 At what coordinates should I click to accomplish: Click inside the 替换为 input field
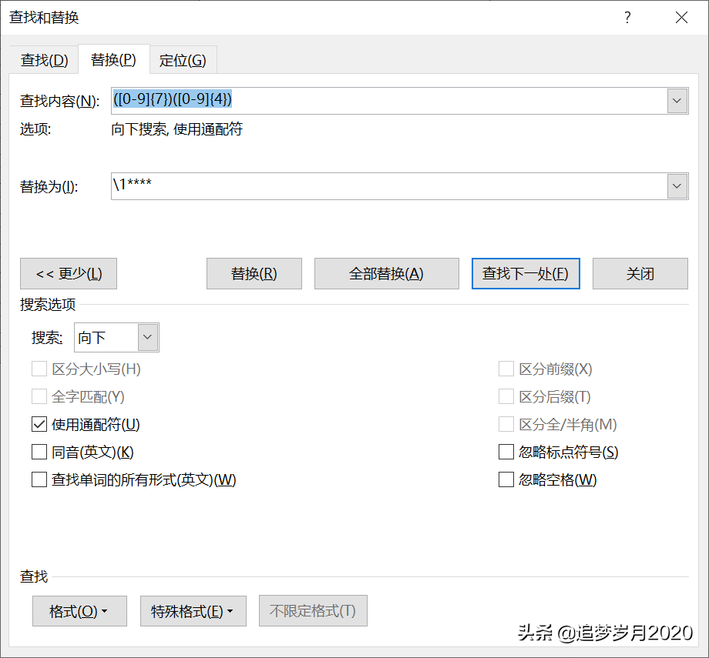pos(389,186)
